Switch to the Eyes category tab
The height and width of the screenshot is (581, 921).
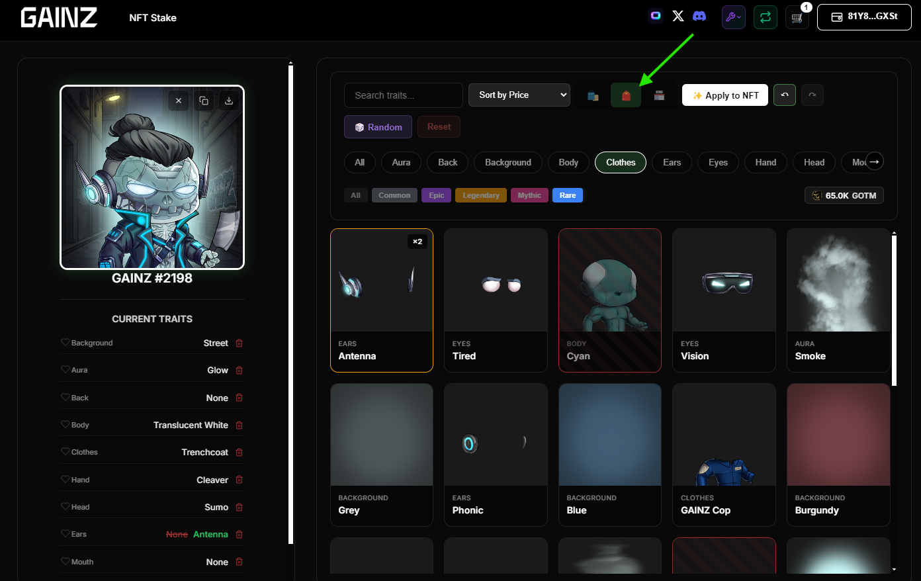(718, 163)
